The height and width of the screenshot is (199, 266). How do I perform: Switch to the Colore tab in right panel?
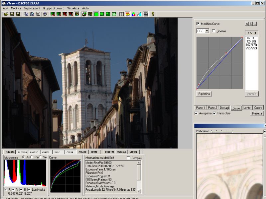click(x=258, y=108)
